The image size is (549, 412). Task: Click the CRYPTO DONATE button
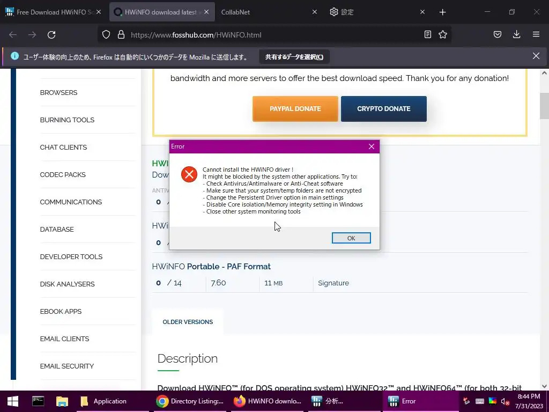coord(384,108)
